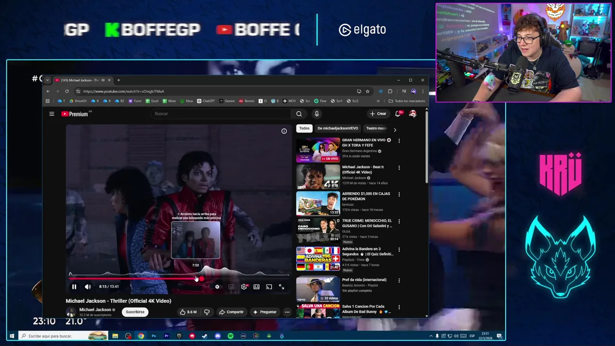Image resolution: width=615 pixels, height=346 pixels.
Task: Select the Teatro musical chip
Action: [376, 128]
